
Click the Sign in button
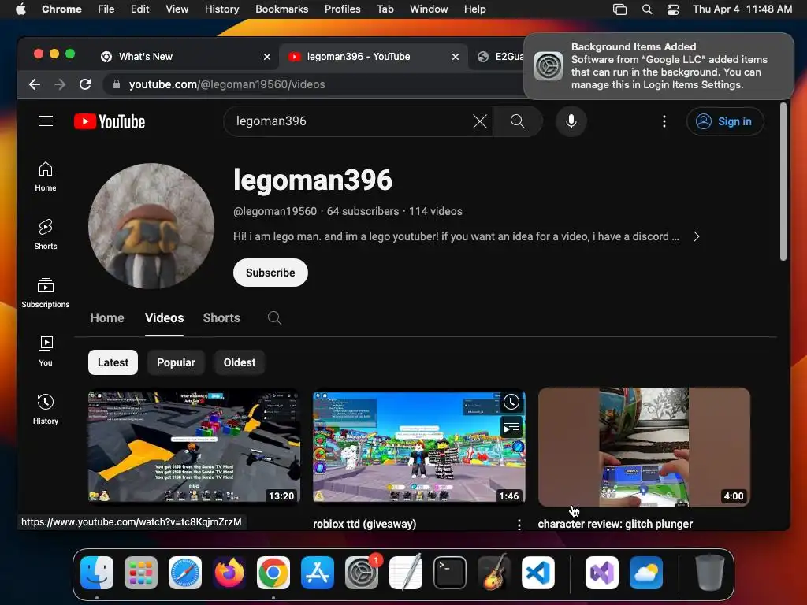click(x=725, y=121)
